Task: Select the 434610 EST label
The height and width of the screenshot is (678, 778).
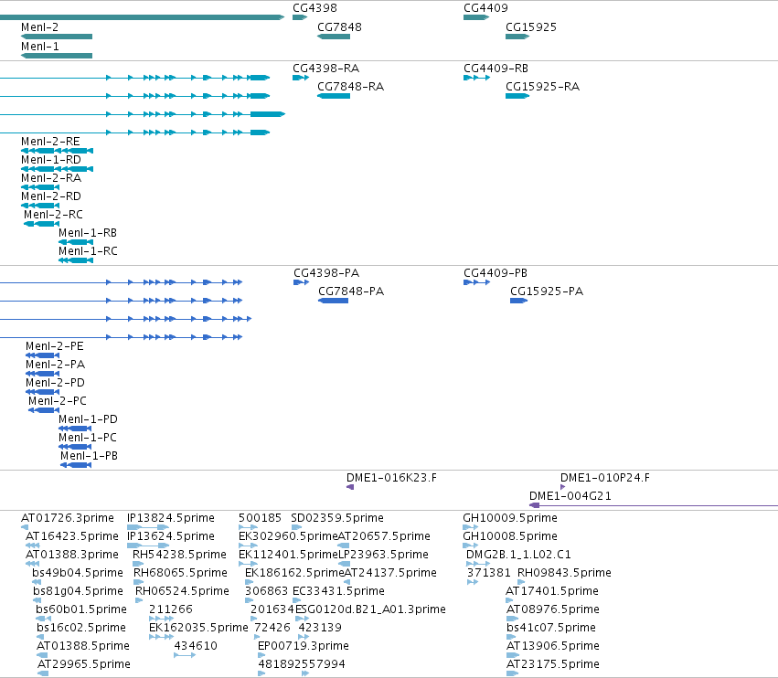Action: 196,646
